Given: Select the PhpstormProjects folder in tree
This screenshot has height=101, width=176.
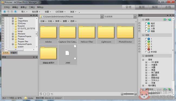Looking at the screenshot, I should [24, 36].
